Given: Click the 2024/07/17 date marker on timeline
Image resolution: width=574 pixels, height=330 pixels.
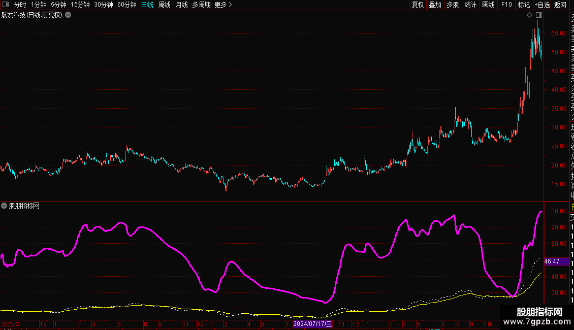Looking at the screenshot, I should pos(312,324).
